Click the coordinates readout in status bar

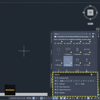point(18,98)
